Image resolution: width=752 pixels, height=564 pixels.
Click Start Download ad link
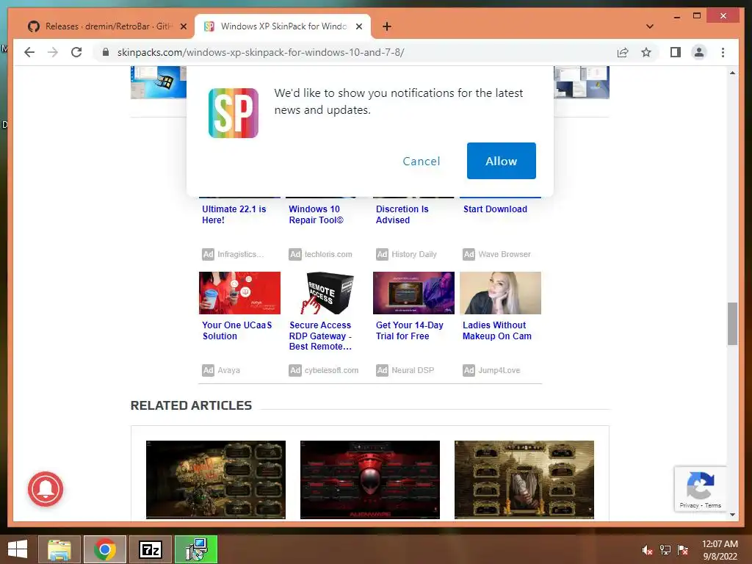pyautogui.click(x=495, y=209)
